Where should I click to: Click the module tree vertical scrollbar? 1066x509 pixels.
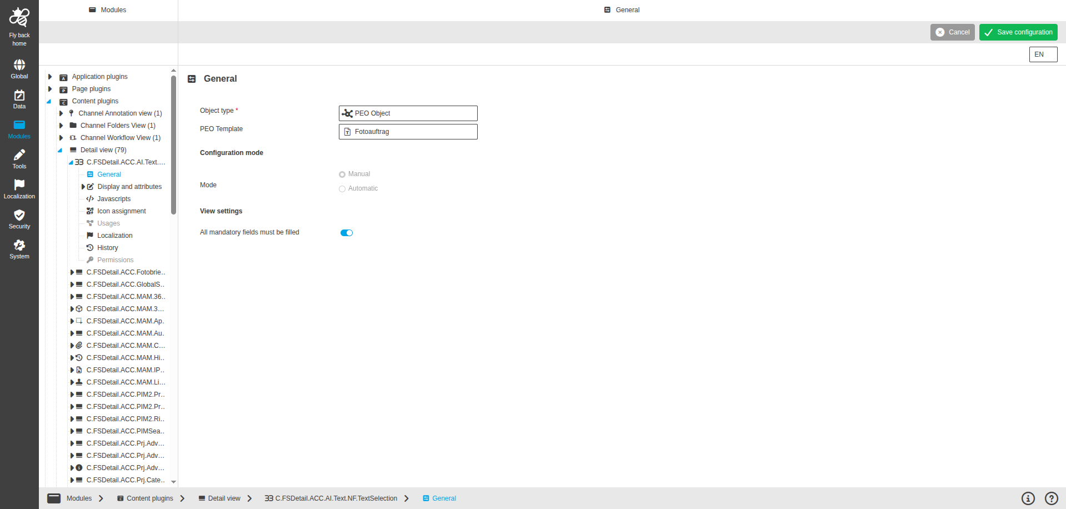pyautogui.click(x=173, y=144)
